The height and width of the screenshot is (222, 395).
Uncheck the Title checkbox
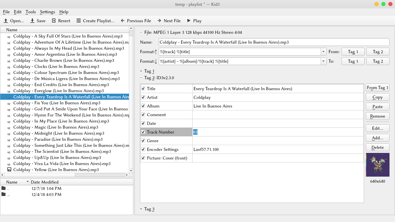point(143,89)
